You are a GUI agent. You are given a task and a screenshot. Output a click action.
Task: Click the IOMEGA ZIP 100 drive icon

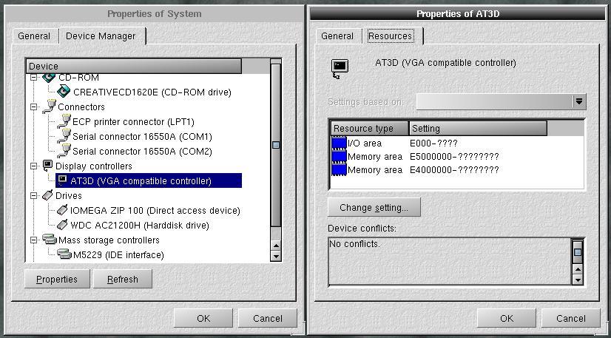coord(62,210)
